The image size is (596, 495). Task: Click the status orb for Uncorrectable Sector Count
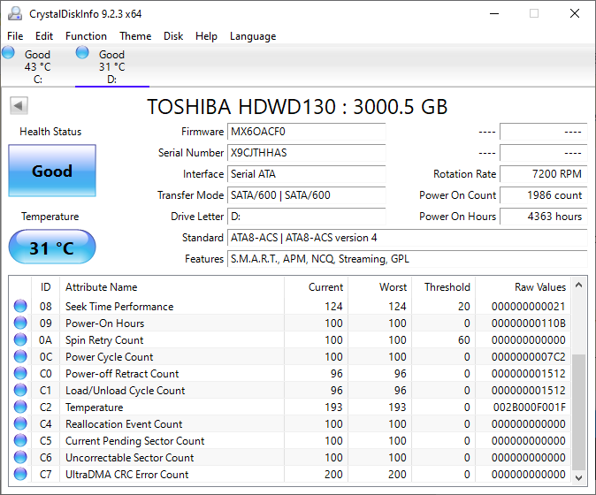pos(20,457)
